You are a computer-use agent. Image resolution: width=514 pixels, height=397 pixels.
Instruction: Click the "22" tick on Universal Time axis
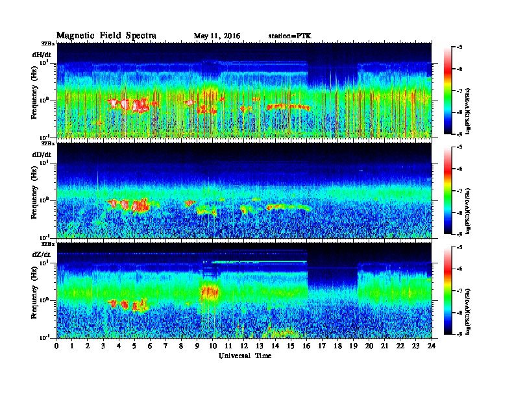tap(400, 346)
